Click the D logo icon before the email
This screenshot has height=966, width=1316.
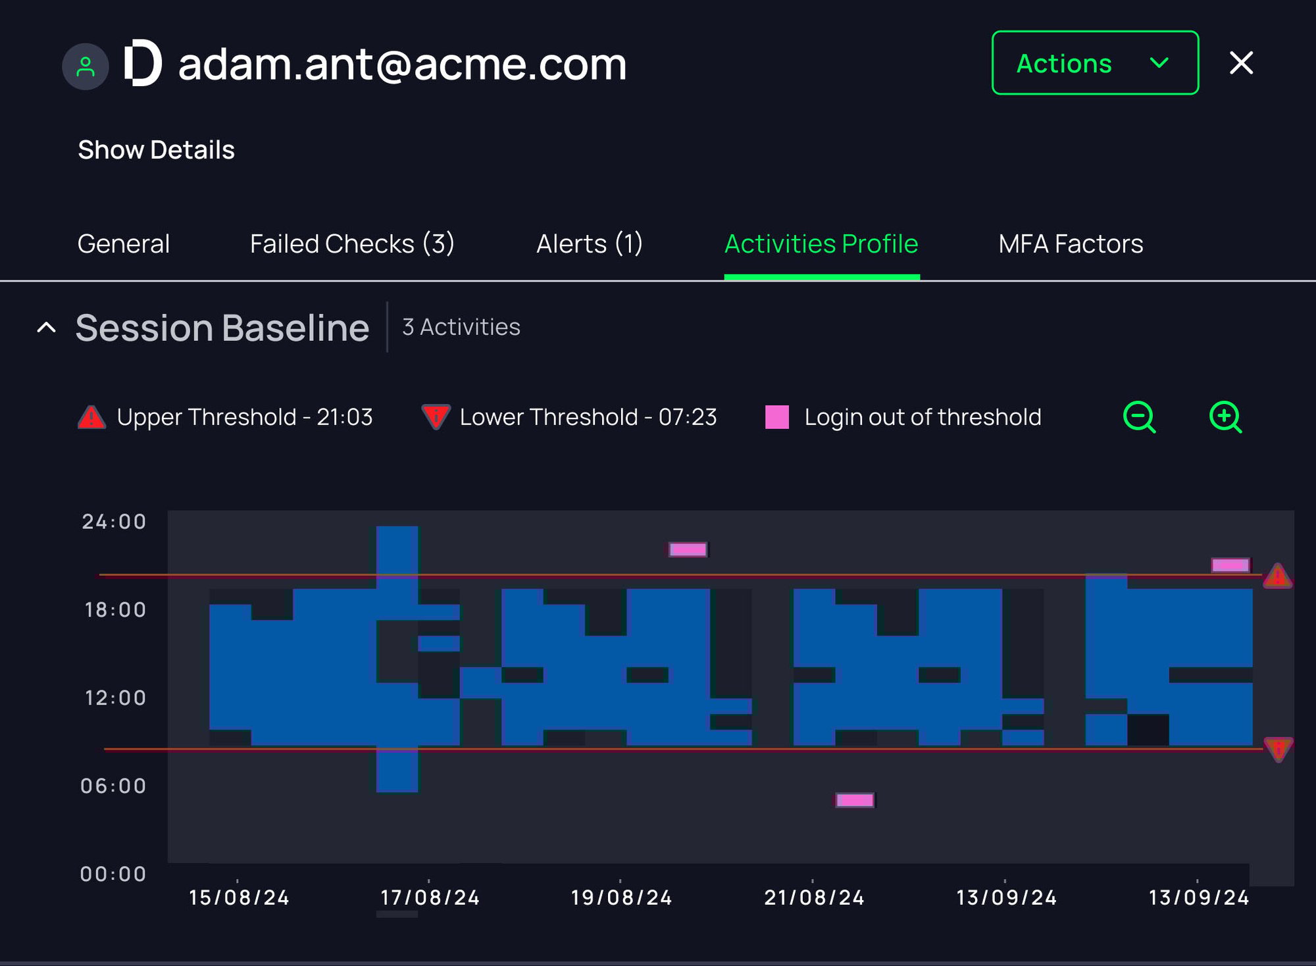coord(143,64)
